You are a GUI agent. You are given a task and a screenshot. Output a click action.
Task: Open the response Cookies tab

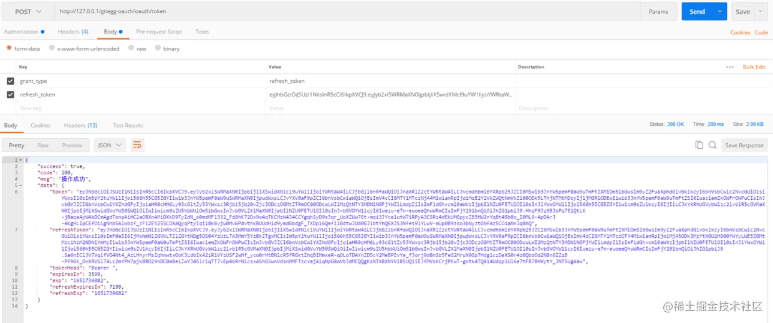pyautogui.click(x=41, y=125)
